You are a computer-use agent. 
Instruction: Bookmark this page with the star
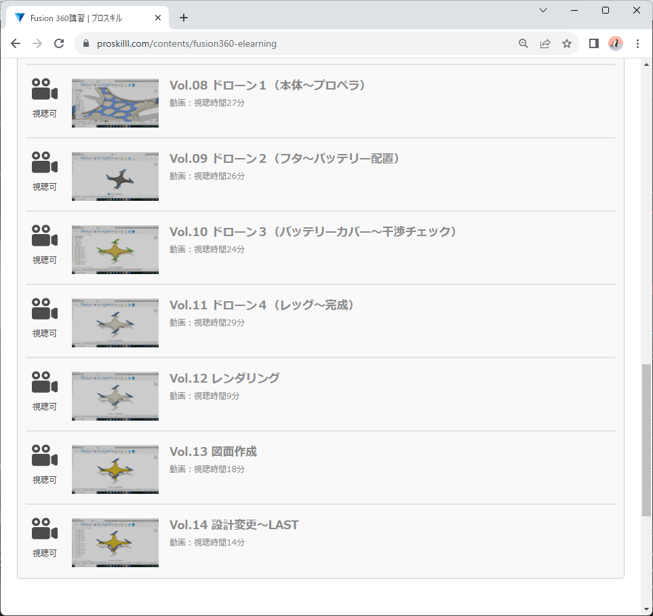point(567,43)
